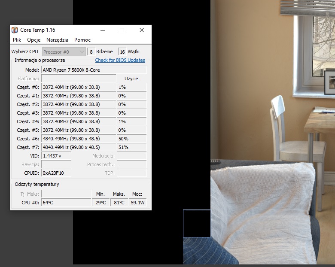Click the CPUID value 0xA20F10
The height and width of the screenshot is (267, 335).
click(56, 173)
